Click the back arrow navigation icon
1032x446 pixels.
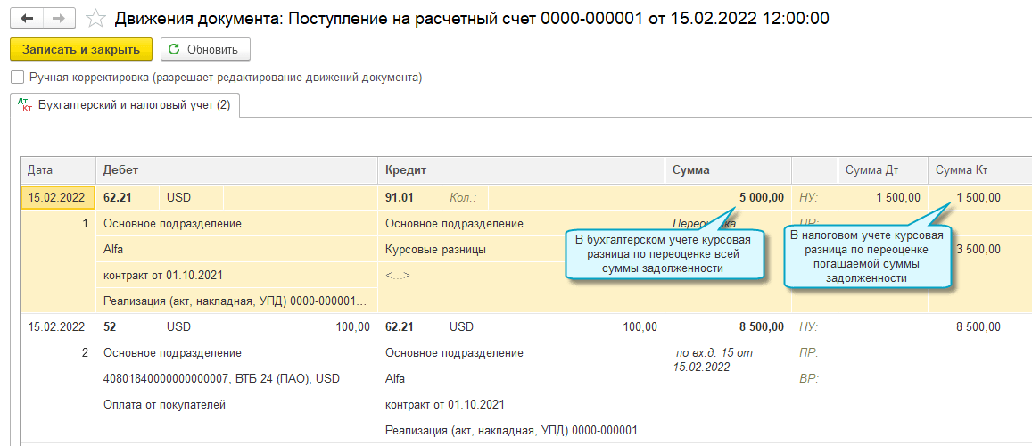coord(28,18)
